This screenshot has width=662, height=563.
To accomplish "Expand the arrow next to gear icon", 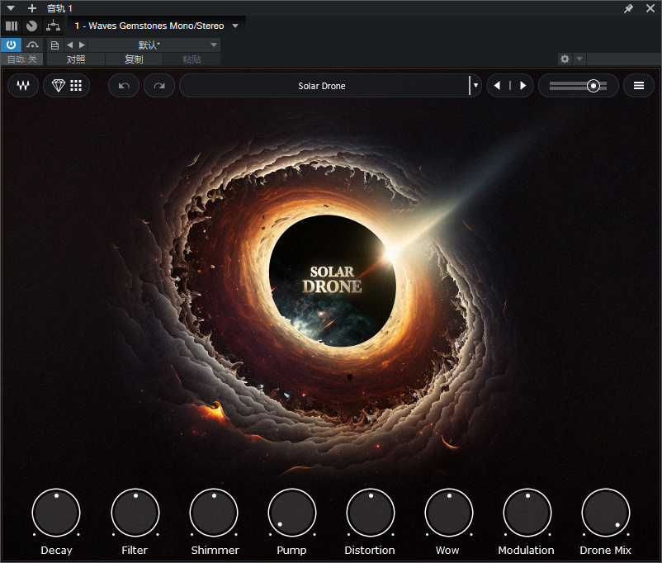I will (579, 59).
